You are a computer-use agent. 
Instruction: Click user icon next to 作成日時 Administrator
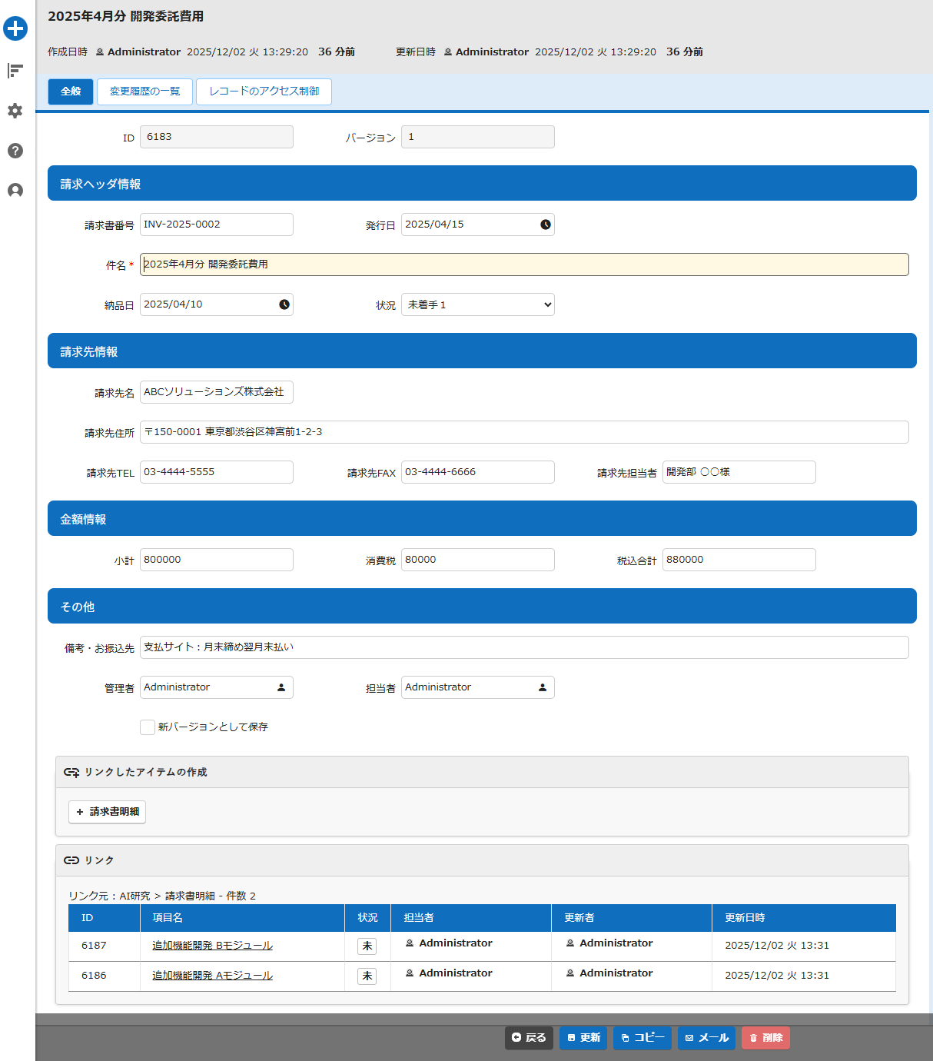click(x=100, y=52)
